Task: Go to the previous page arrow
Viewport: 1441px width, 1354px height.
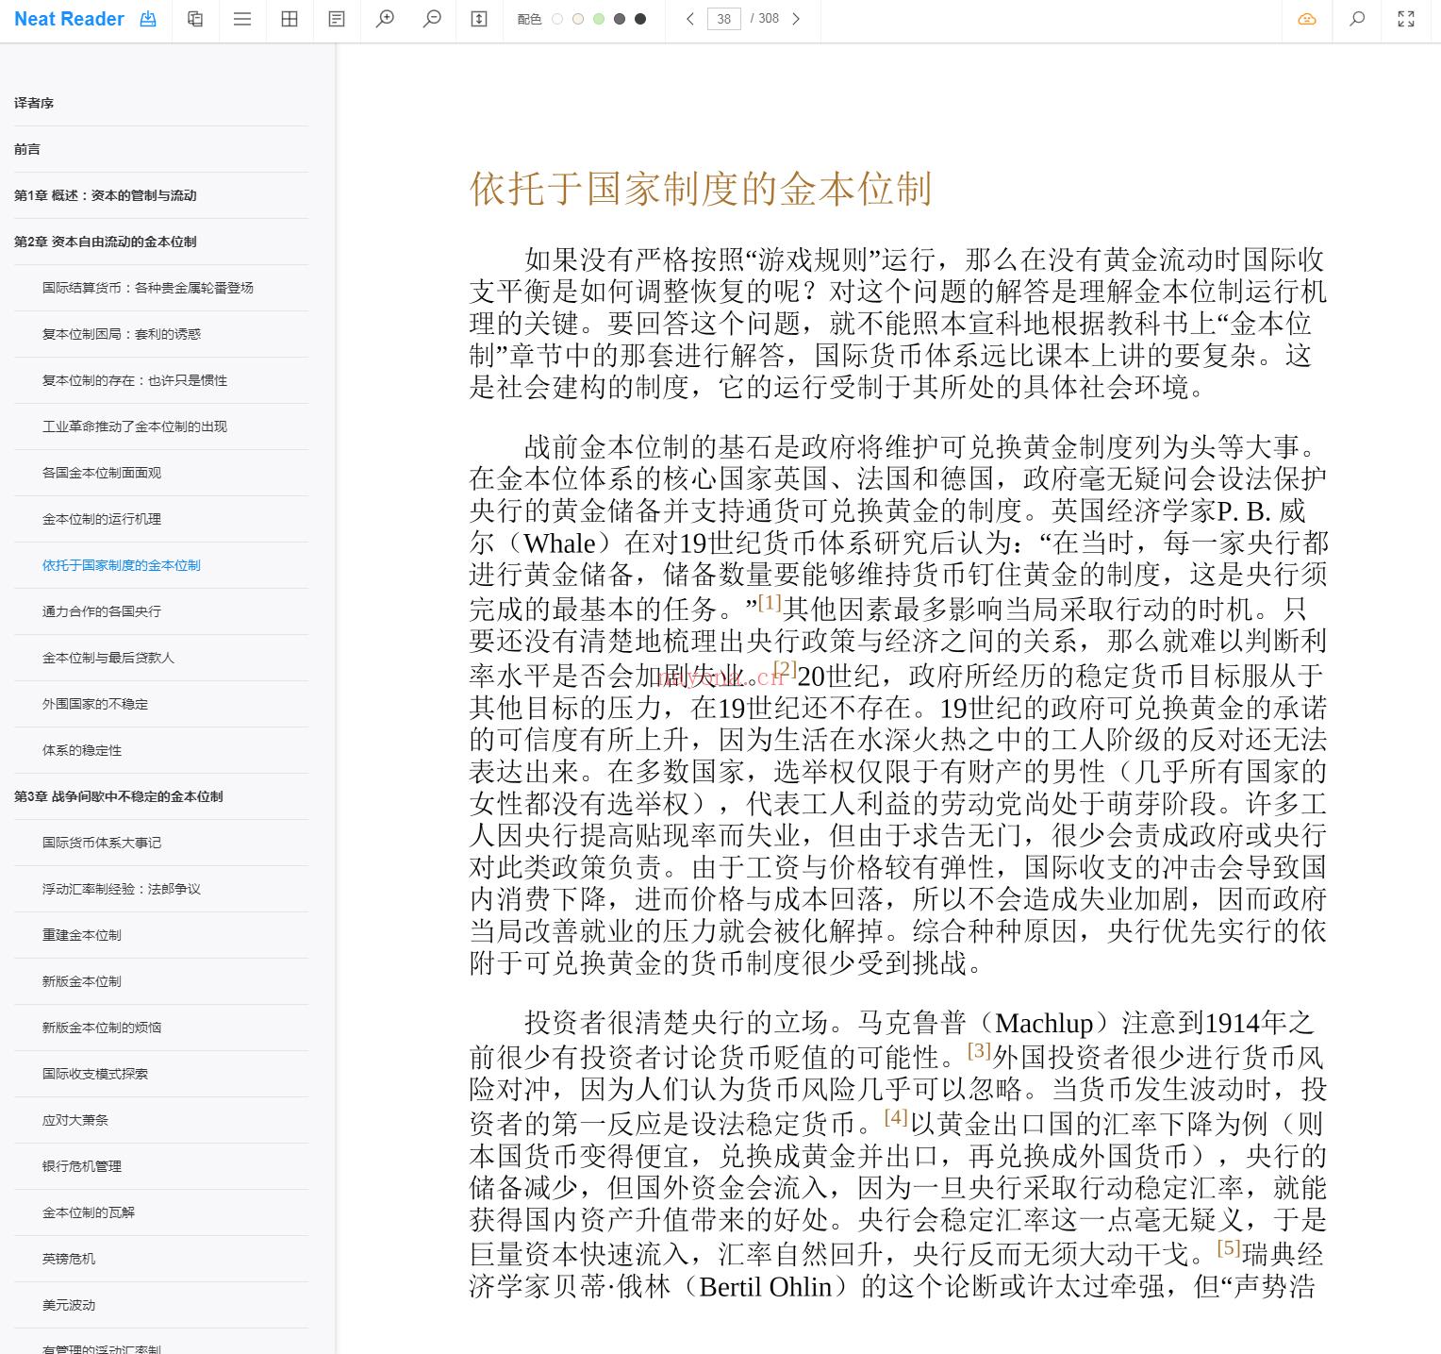Action: [690, 19]
